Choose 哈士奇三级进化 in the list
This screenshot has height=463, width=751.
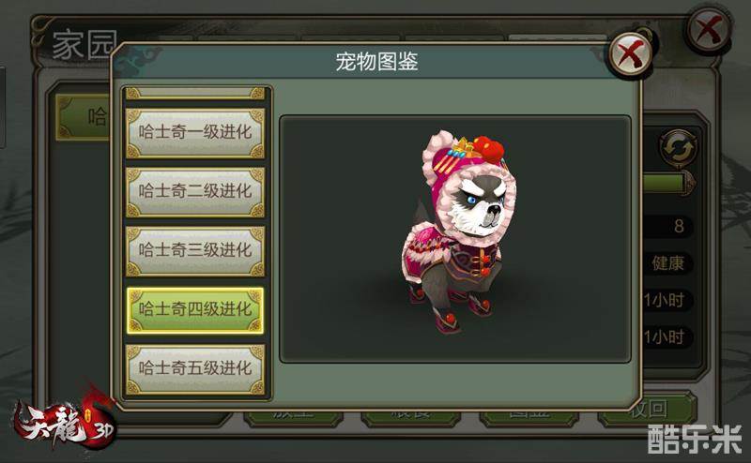(195, 251)
